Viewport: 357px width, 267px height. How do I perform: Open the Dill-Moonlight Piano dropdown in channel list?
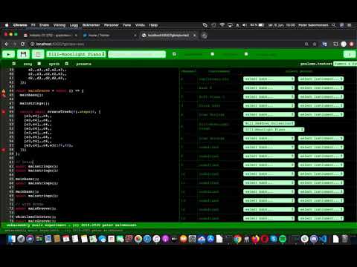274,129
